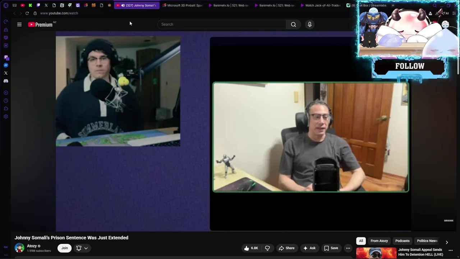Show more chips with right arrow
Viewport: 460px width, 259px height.
tap(447, 242)
